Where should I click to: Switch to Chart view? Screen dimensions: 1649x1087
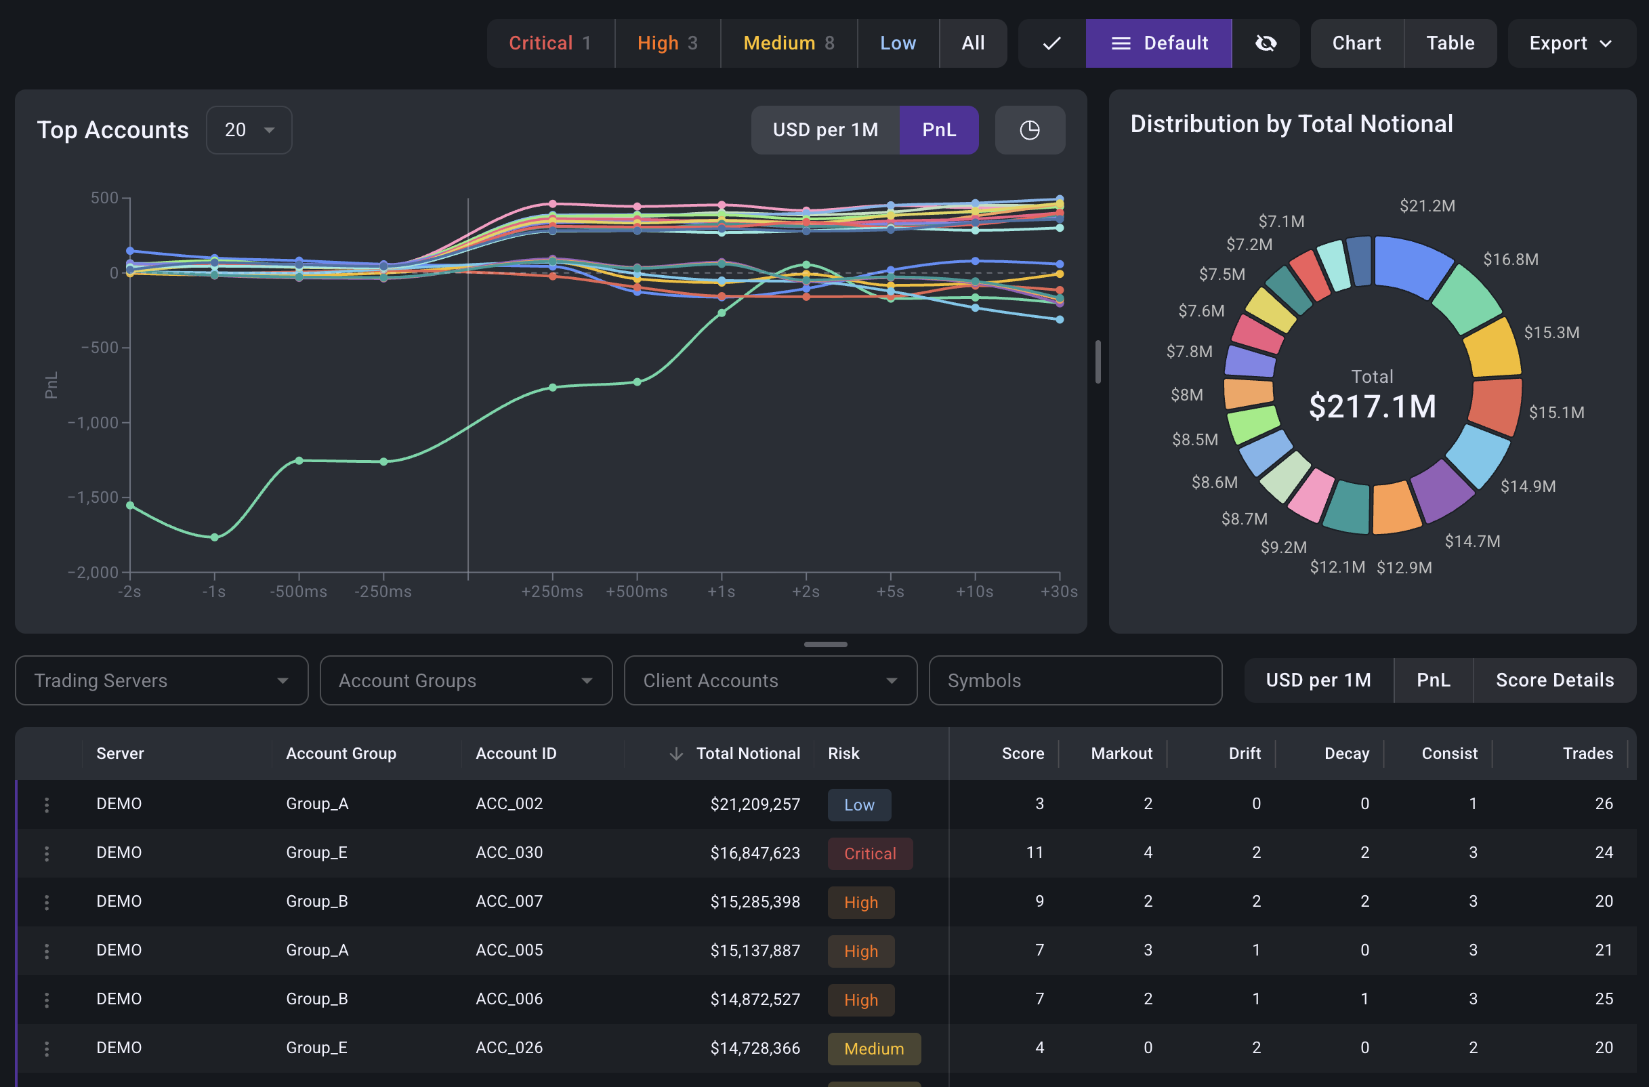1356,43
